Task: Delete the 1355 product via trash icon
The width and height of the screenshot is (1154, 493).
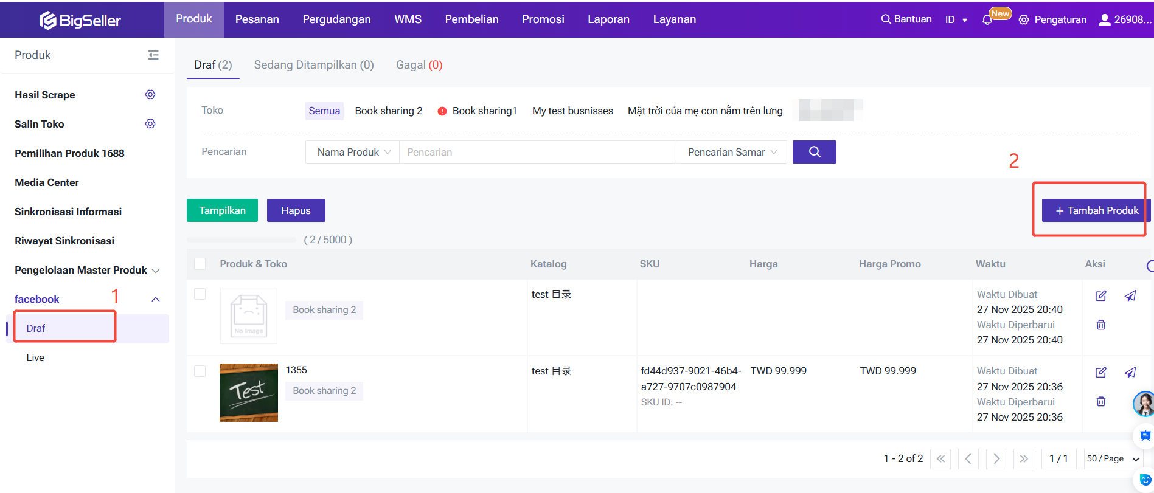Action: (x=1100, y=401)
